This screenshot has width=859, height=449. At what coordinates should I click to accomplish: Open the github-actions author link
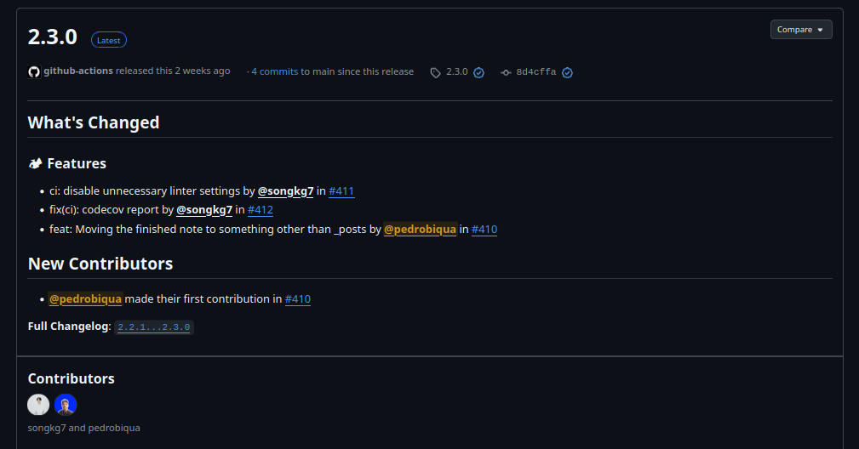(78, 71)
